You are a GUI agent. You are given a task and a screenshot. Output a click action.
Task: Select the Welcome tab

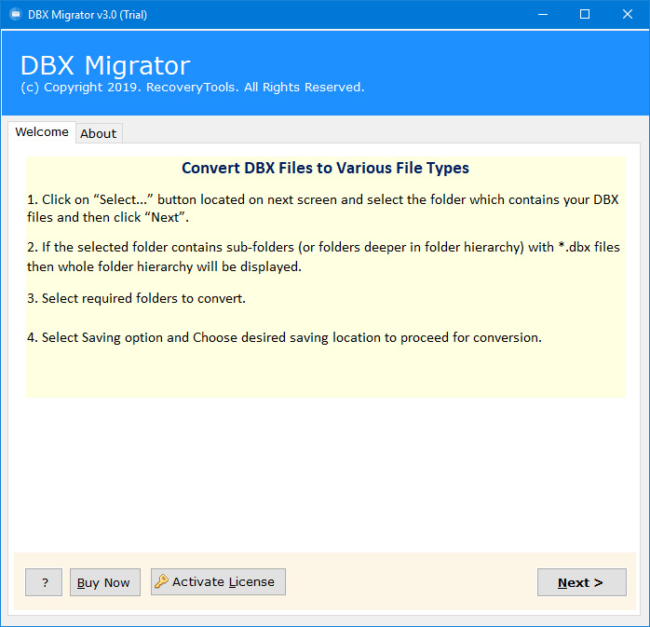pyautogui.click(x=42, y=132)
